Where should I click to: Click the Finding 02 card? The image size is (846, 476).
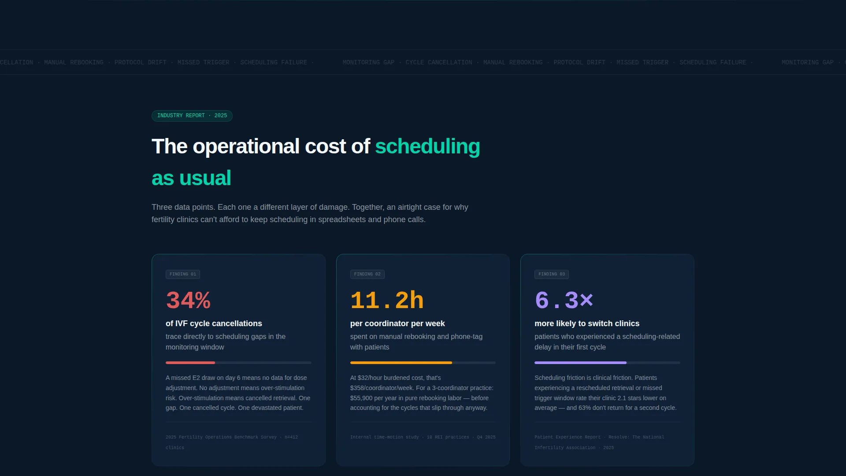point(423,360)
